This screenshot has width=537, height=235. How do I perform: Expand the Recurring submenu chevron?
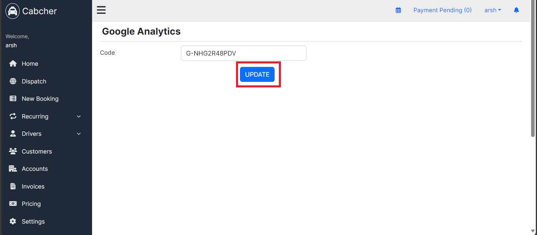(79, 117)
